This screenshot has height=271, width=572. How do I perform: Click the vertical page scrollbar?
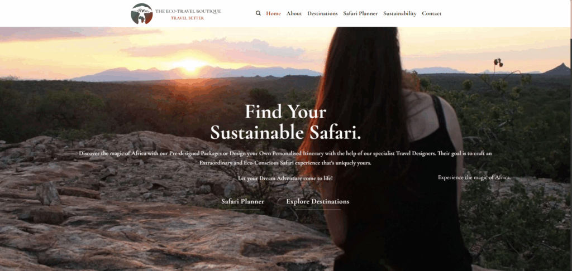pos(570,135)
